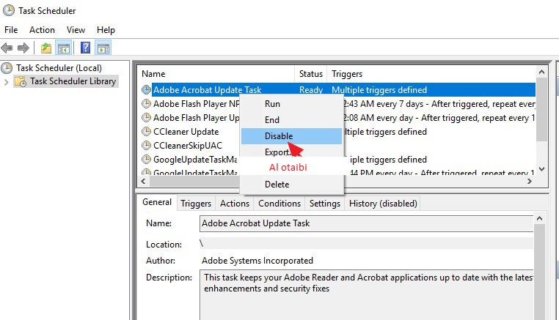Click the Adobe Acrobat Update Task clock icon
559x320 pixels.
(x=146, y=89)
